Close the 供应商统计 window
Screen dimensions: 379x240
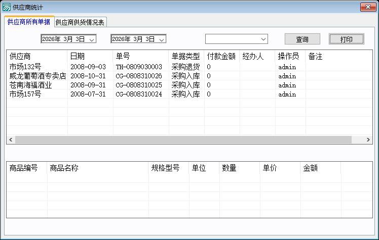coord(367,7)
